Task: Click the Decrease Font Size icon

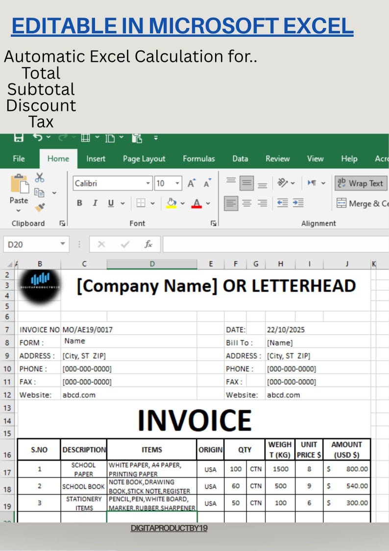Action: [x=207, y=183]
